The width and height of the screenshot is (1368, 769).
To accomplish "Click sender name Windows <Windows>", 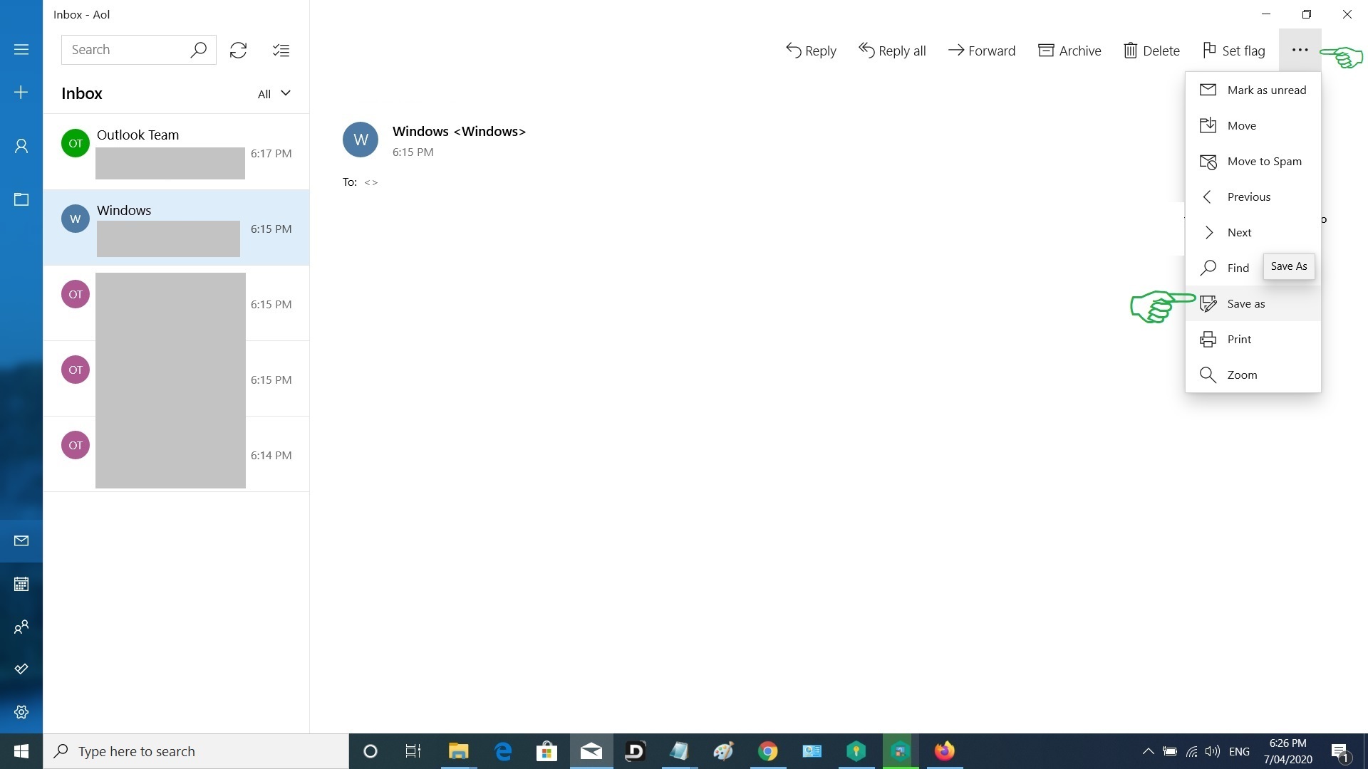I will 459,131.
